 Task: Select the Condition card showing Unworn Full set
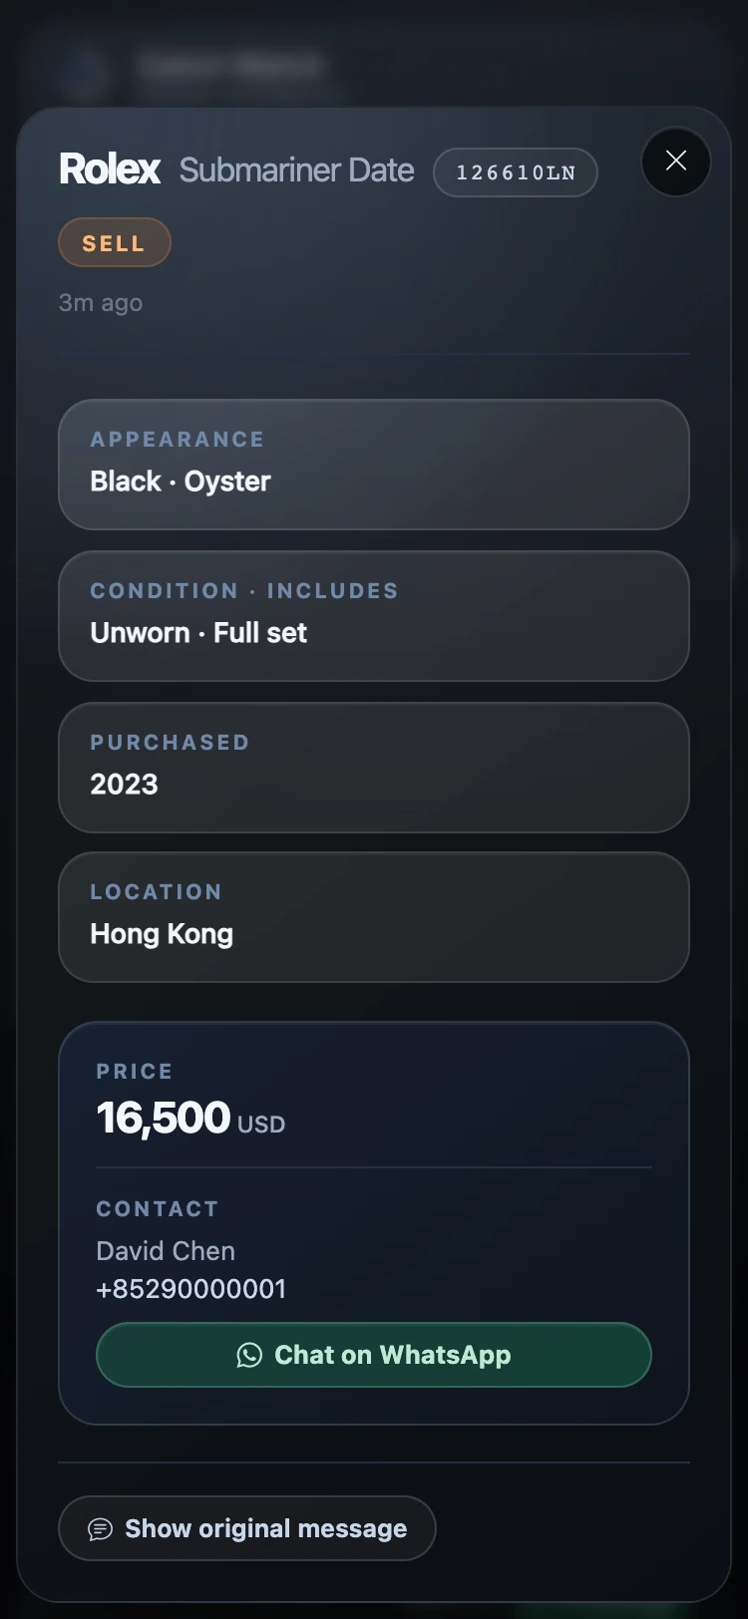(x=374, y=616)
